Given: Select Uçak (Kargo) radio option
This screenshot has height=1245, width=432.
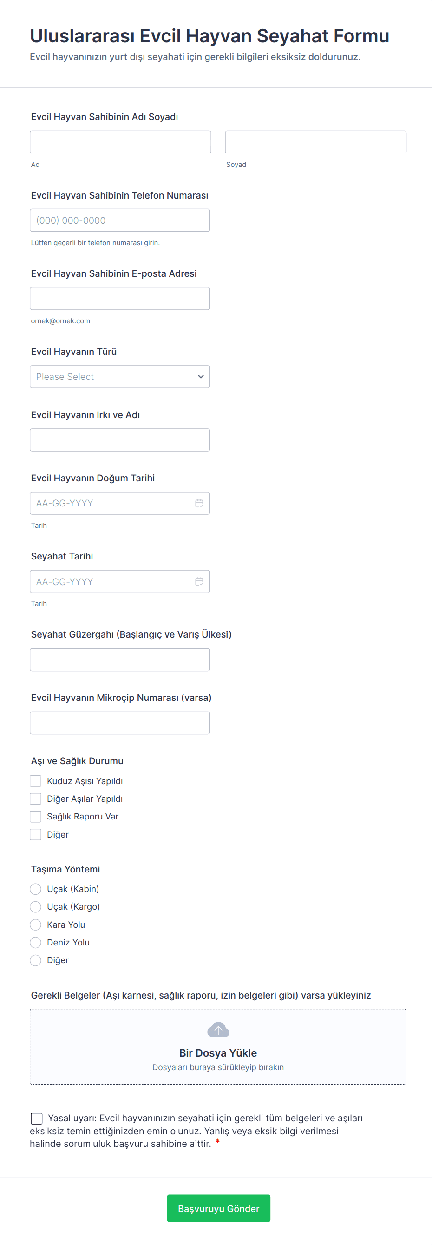Looking at the screenshot, I should 36,907.
